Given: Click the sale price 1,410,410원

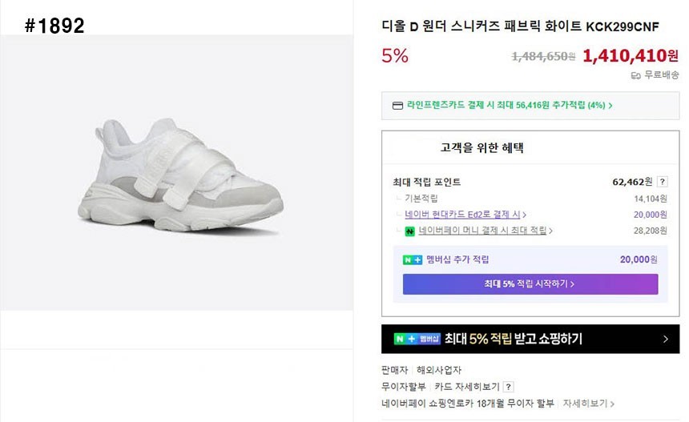Looking at the screenshot, I should coord(630,55).
